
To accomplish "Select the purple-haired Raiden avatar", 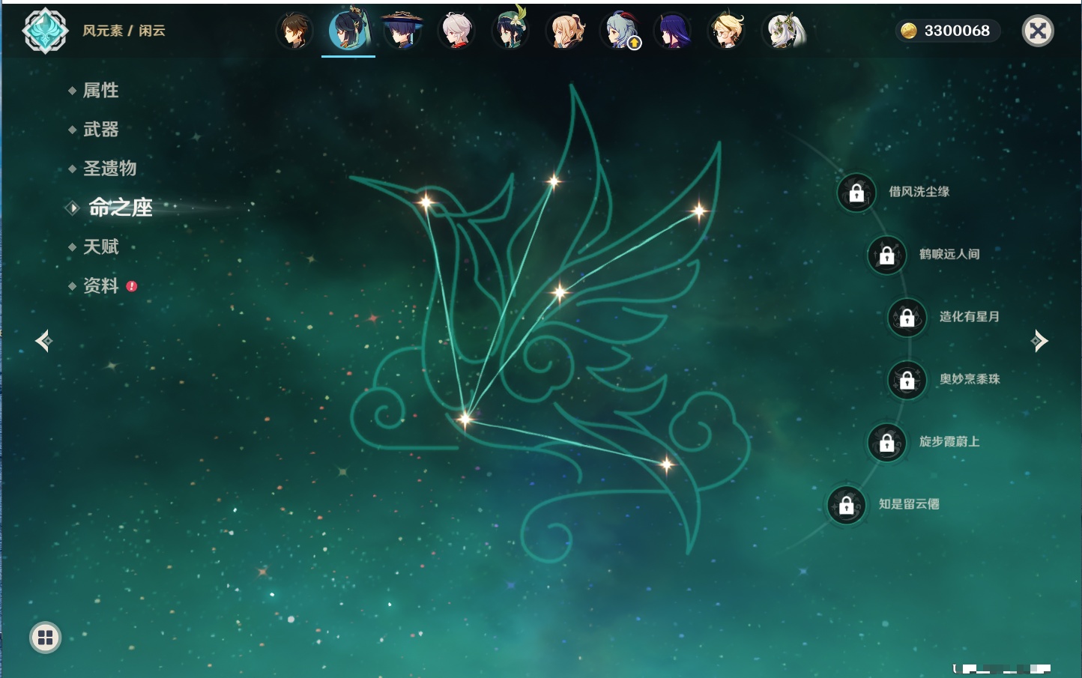I will (x=672, y=31).
